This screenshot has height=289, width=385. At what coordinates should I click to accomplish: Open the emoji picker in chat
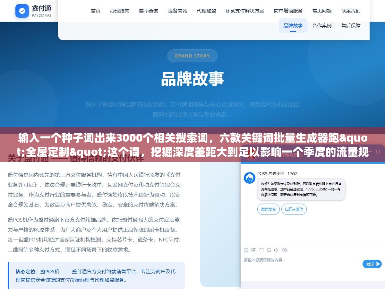tap(246, 250)
